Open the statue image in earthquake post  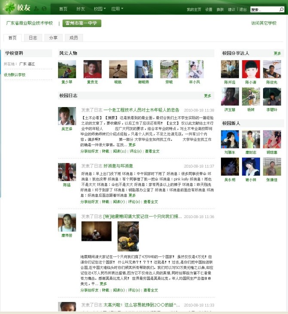[x=128, y=236]
